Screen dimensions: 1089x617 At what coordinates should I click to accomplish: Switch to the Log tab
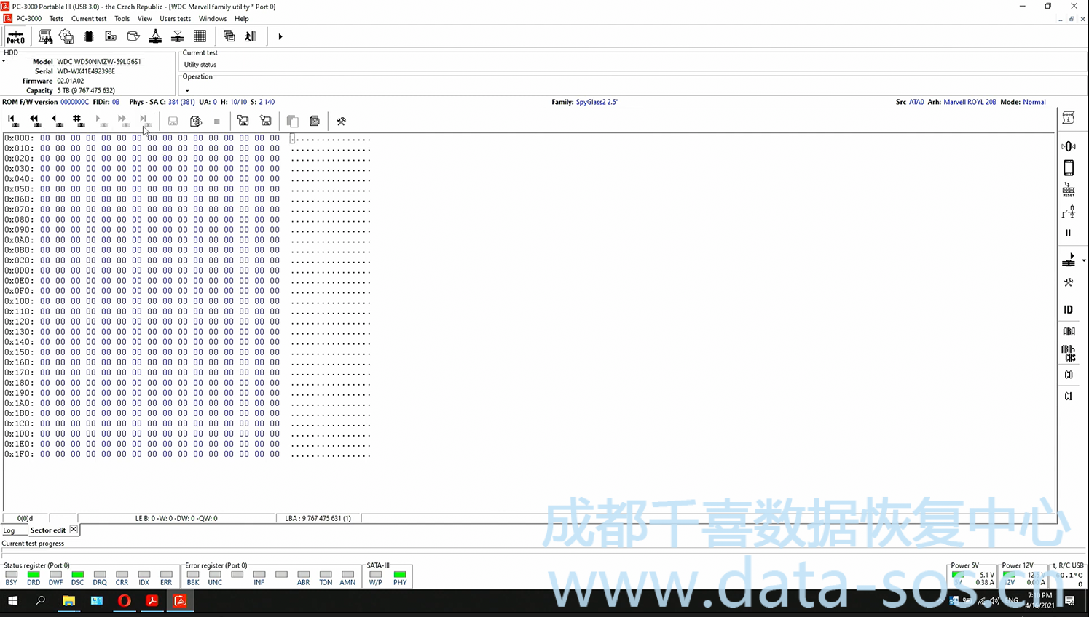pos(9,530)
